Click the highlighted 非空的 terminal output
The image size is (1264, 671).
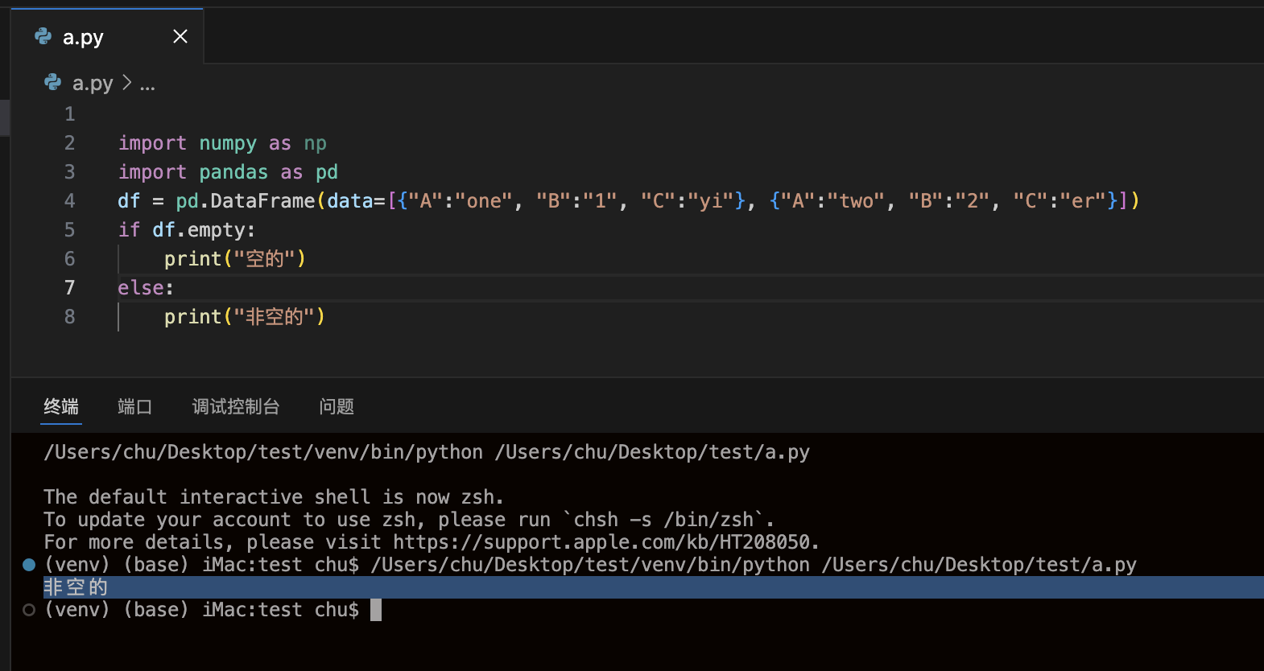click(x=76, y=587)
